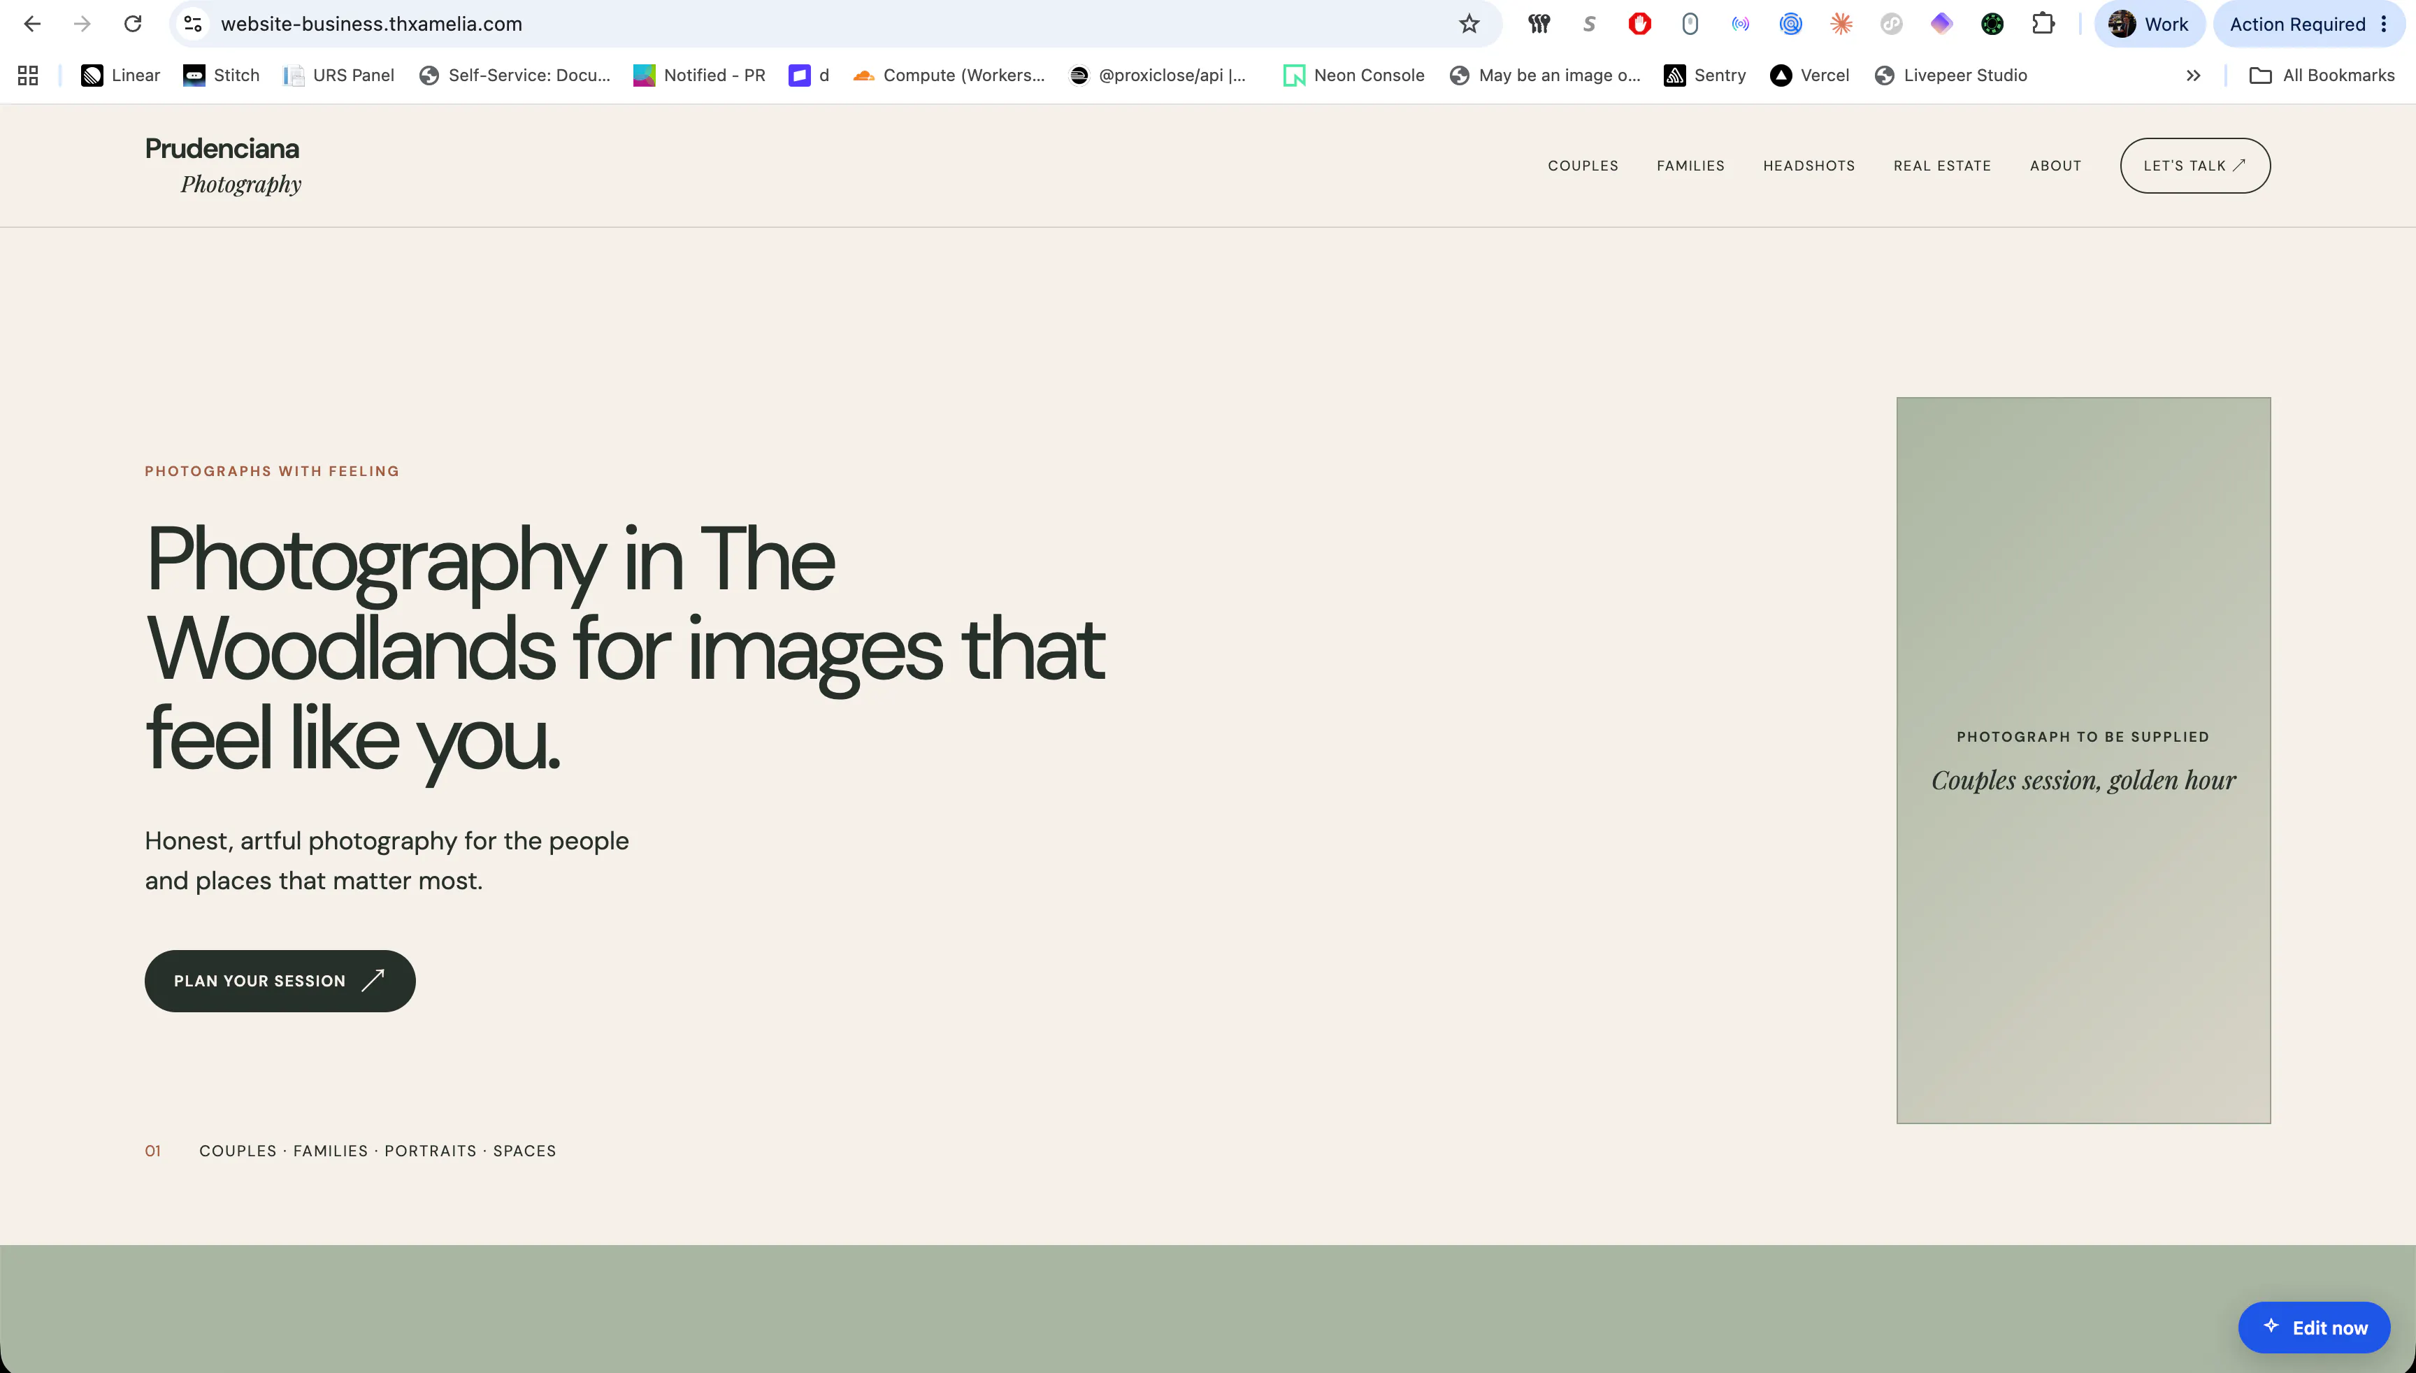Open the Compute (Workers... bookmark
Viewport: 2416px width, 1373px height.
coord(949,76)
